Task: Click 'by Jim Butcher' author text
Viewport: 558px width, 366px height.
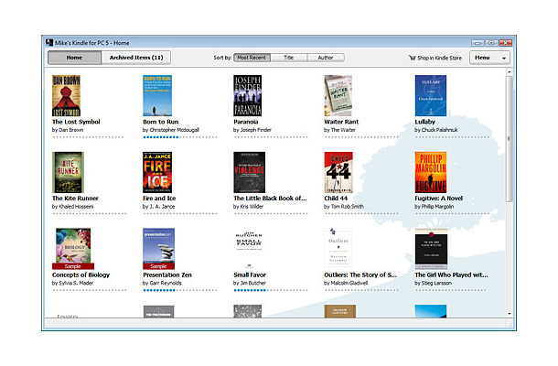Action: pos(250,283)
